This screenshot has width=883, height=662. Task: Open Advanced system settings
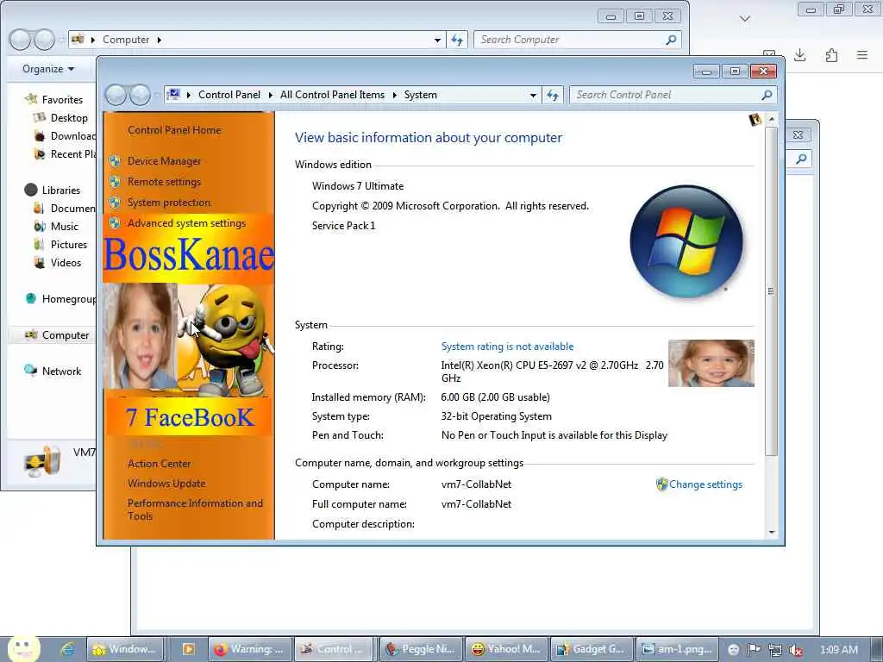pyautogui.click(x=186, y=223)
